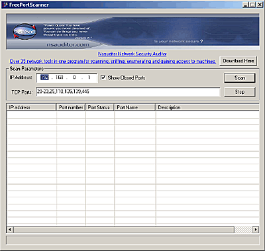This screenshot has width=265, height=251.
Task: Click the Stop button
Action: point(240,91)
